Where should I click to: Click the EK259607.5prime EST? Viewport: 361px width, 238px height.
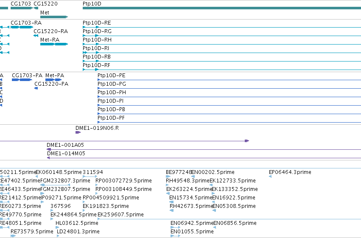(120, 215)
